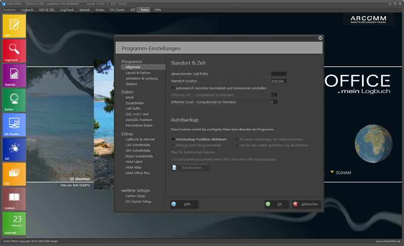Click the abweichender Call-Präfix input field

[279, 74]
